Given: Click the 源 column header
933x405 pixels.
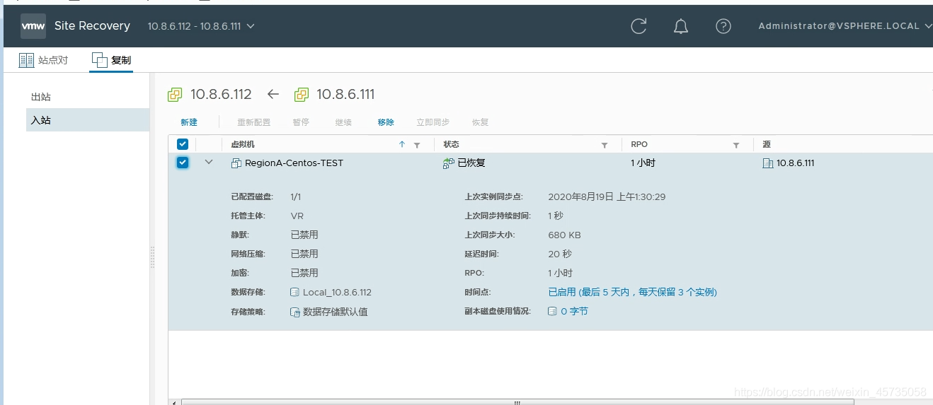Looking at the screenshot, I should tap(767, 144).
